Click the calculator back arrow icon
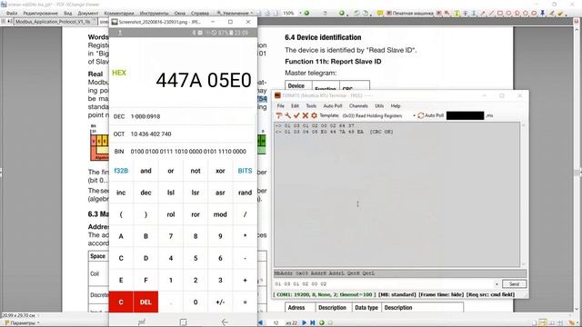This screenshot has width=582, height=327. (x=225, y=322)
